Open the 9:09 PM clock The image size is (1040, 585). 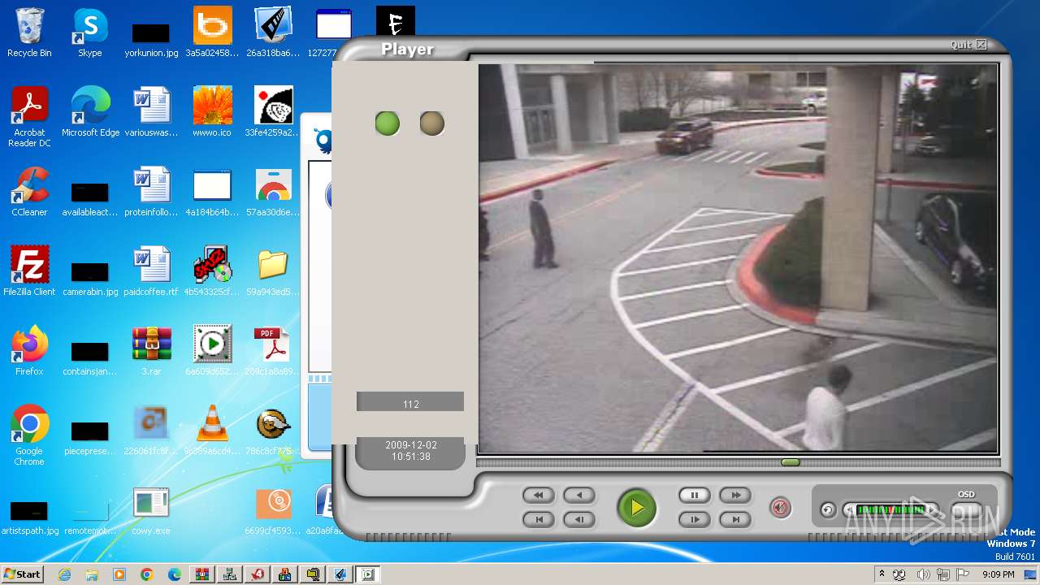click(998, 574)
